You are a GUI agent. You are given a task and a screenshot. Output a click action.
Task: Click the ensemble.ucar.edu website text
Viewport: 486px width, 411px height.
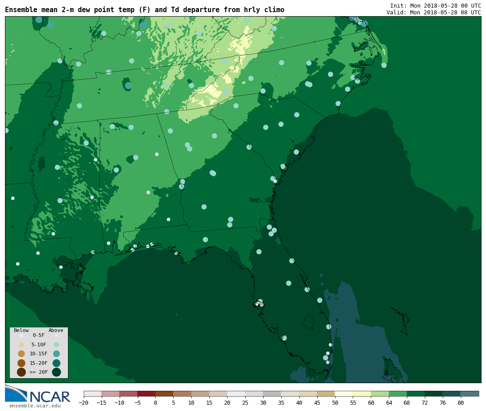(35, 406)
